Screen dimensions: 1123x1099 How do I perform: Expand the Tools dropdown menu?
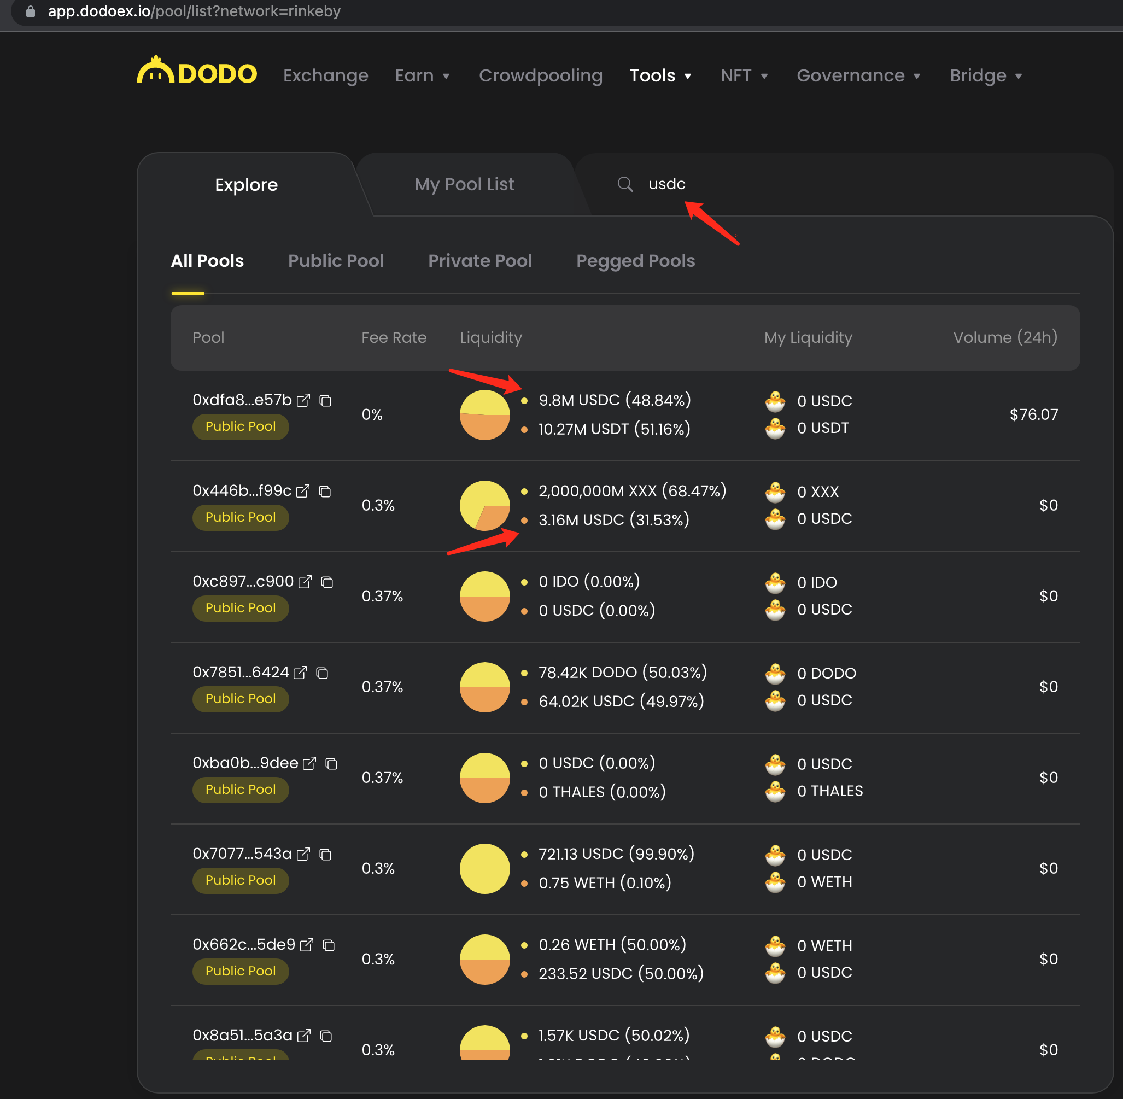(660, 75)
